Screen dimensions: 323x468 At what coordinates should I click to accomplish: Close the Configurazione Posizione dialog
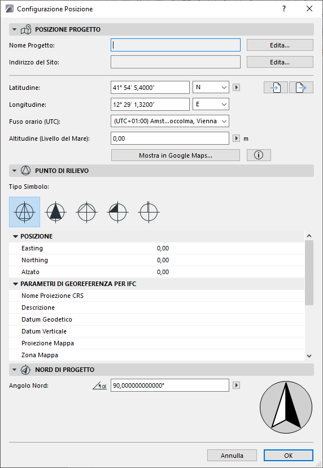(x=309, y=8)
